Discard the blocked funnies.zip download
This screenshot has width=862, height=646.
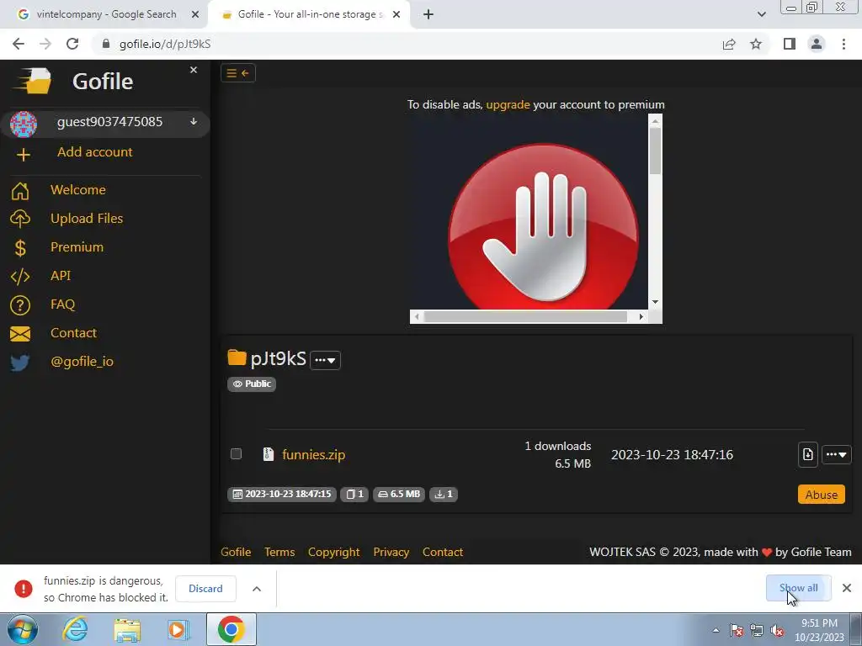click(x=205, y=588)
